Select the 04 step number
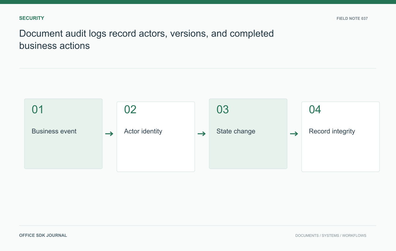This screenshot has height=251, width=396. (315, 110)
